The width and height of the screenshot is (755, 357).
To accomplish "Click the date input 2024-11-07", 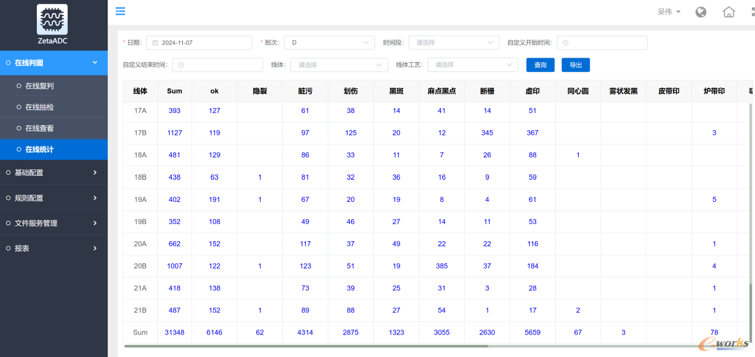I will pos(199,43).
